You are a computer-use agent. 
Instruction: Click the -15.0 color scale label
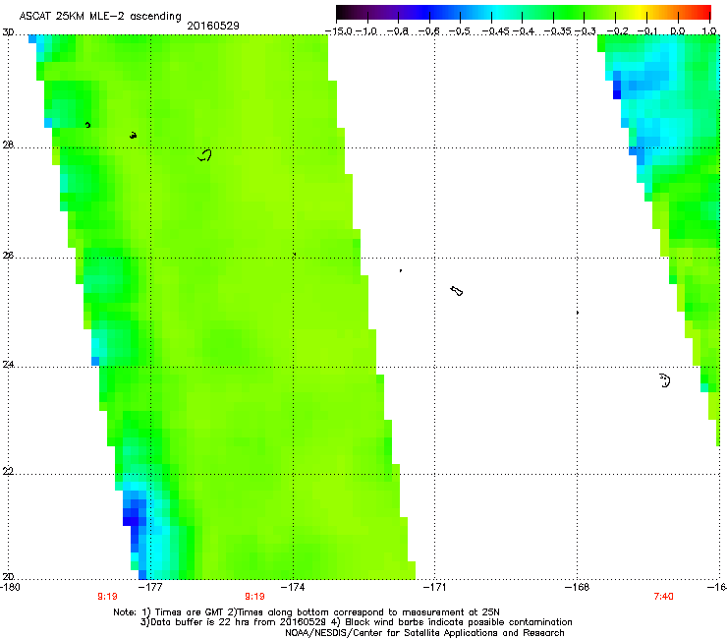338,31
